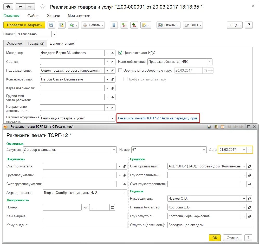Switch to the Основное tab
This screenshot has height=244, width=259.
click(14, 44)
